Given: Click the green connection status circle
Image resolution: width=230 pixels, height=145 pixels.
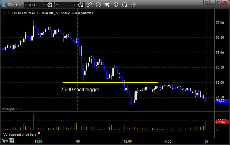Looking at the screenshot, I should coord(20,5).
